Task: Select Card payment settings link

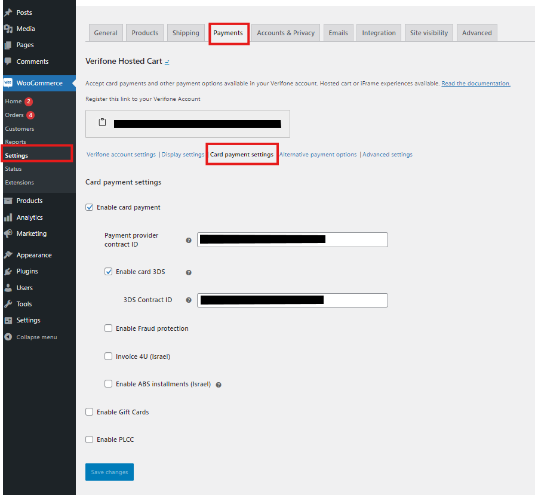Action: click(x=242, y=155)
